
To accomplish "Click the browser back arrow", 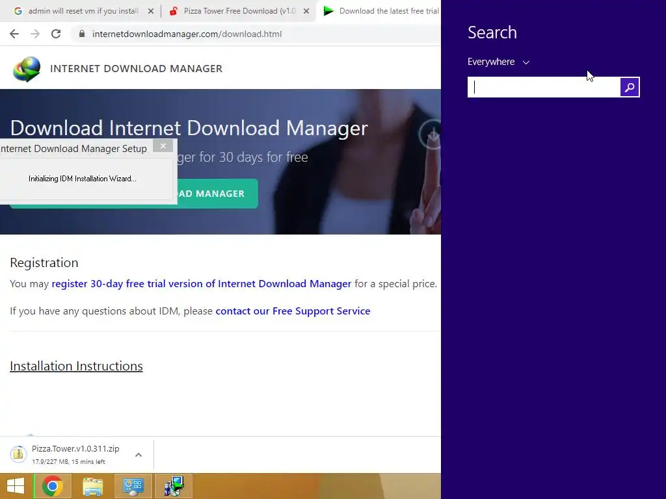I will [14, 34].
